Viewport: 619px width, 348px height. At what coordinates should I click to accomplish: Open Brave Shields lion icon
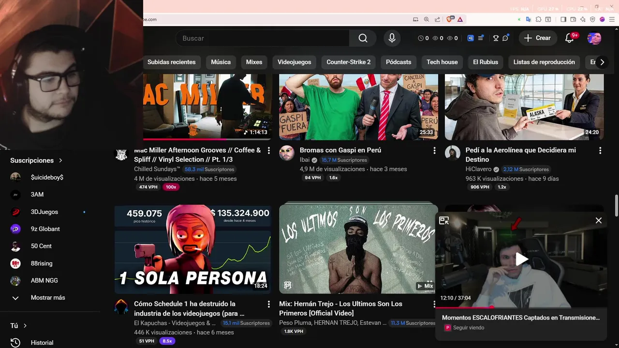click(x=450, y=19)
